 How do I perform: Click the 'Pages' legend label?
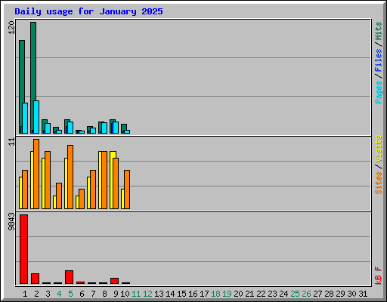pyautogui.click(x=379, y=92)
